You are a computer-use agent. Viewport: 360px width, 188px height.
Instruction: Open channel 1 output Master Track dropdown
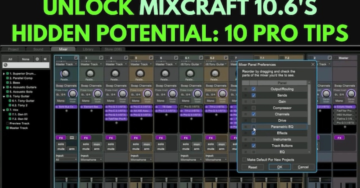[x=66, y=64]
